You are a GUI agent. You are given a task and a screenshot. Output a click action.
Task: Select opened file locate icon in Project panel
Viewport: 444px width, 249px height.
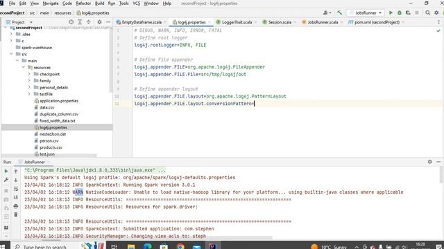[71, 22]
